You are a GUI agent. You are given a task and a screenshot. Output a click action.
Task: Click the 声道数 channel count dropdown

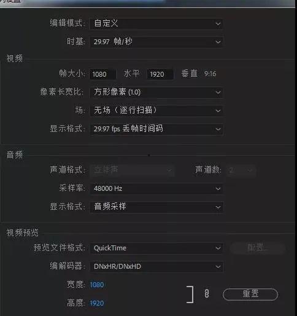click(x=241, y=170)
